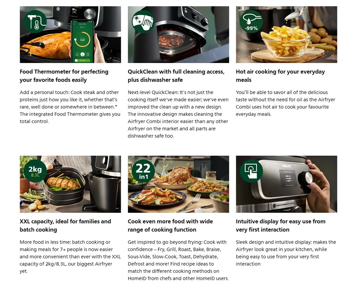Click the wide range cooking function heading
The width and height of the screenshot is (361, 286).
click(x=170, y=225)
